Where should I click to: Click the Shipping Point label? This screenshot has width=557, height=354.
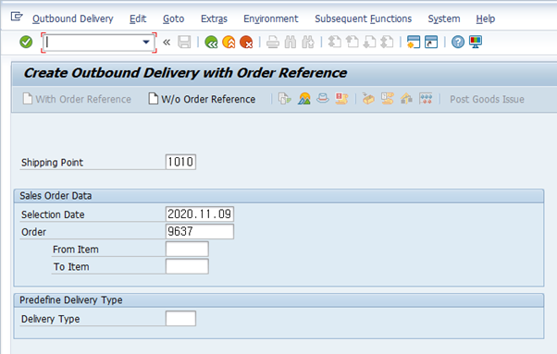(x=52, y=163)
